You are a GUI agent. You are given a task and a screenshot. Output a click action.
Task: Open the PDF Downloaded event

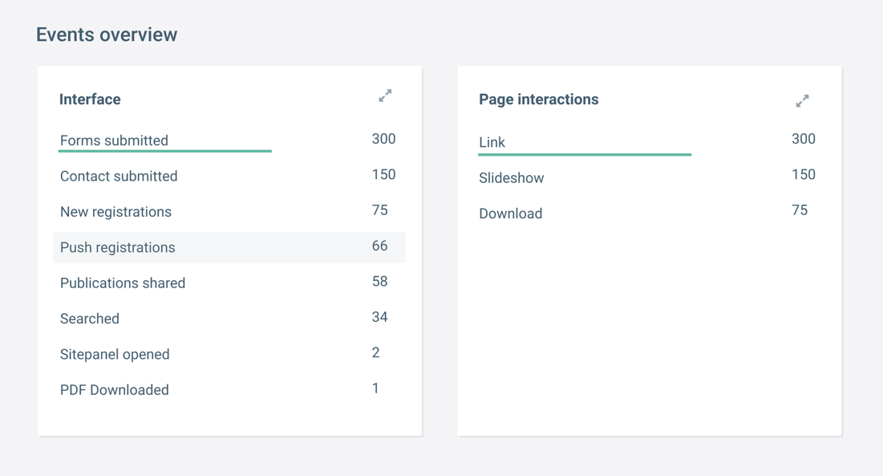click(115, 390)
